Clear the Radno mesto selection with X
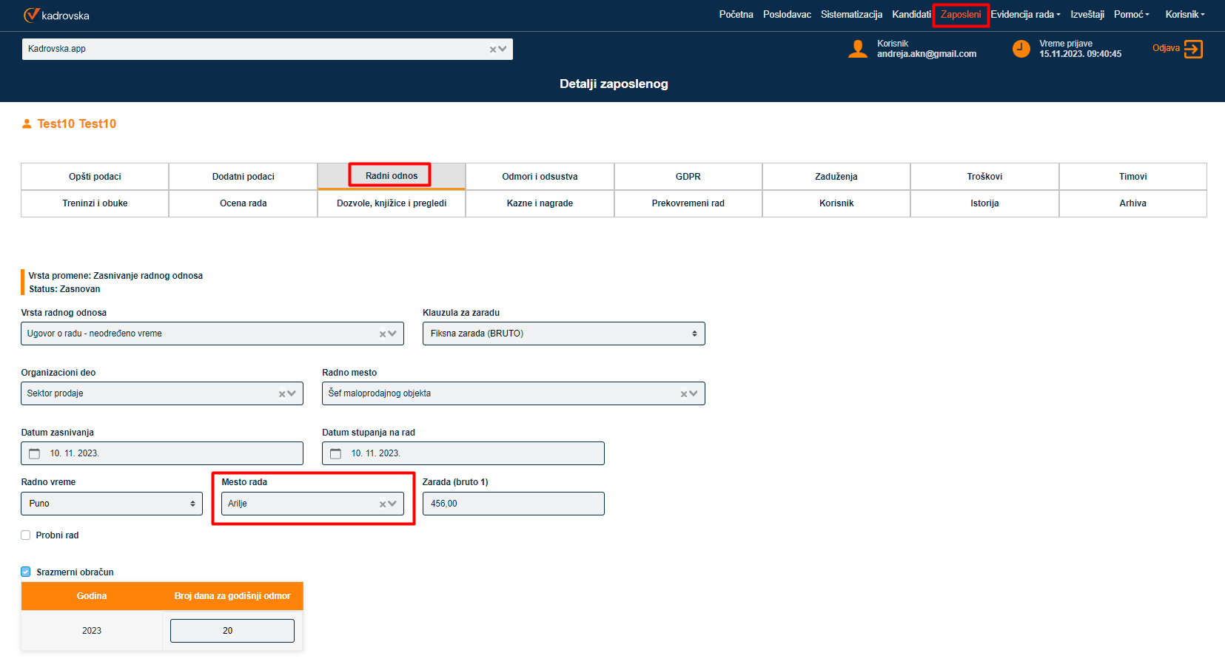The image size is (1225, 670). (684, 394)
